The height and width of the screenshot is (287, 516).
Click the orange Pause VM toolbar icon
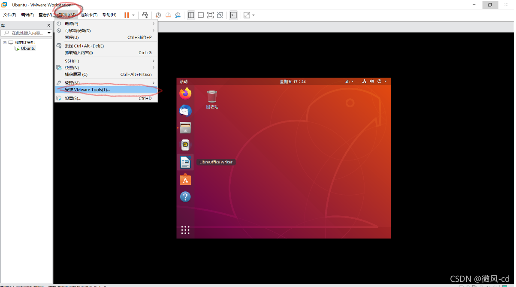(127, 15)
